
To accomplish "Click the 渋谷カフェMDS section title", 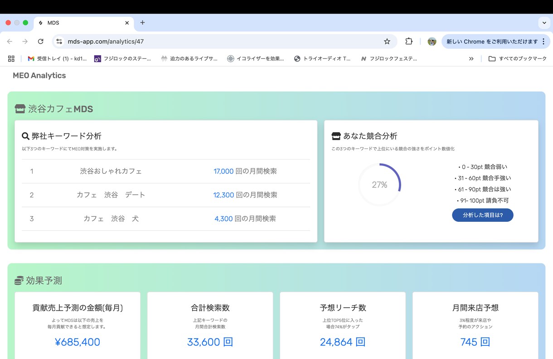I will click(60, 109).
